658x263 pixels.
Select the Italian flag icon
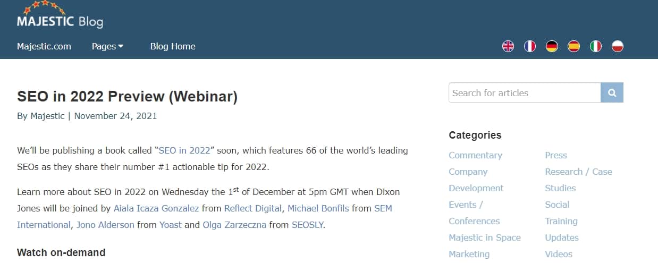pyautogui.click(x=595, y=46)
